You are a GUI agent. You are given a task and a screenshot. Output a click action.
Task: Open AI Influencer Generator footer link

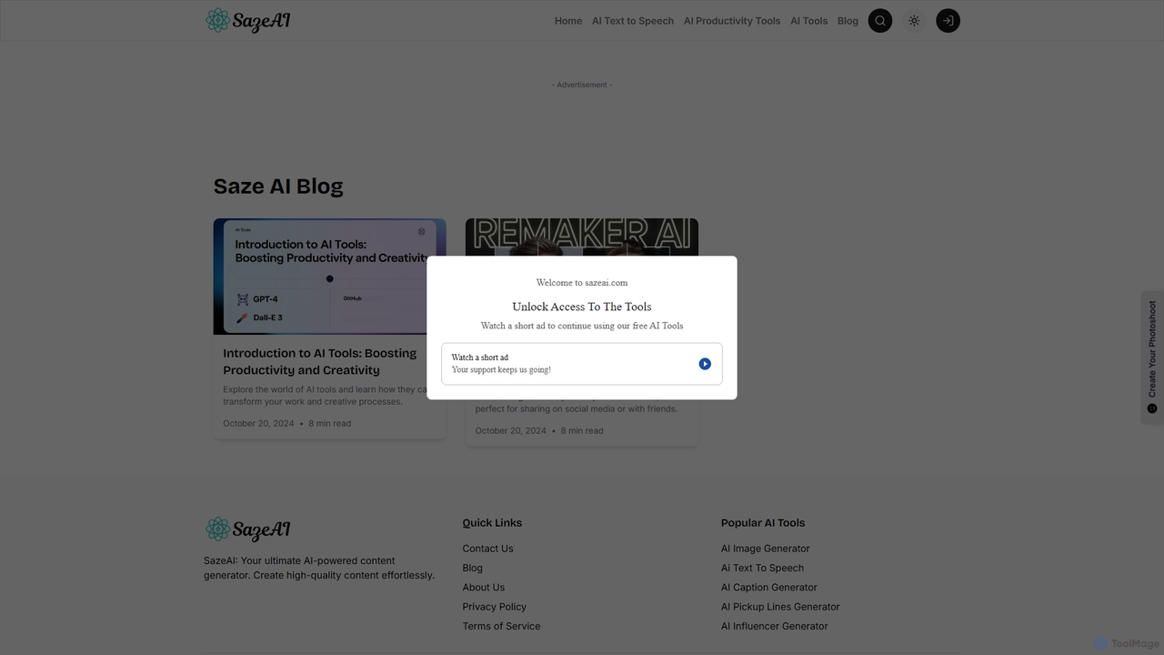774,626
